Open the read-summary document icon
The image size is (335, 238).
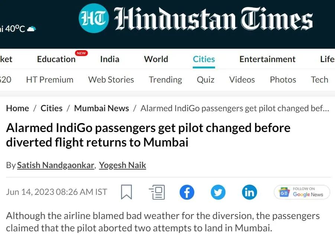[x=157, y=192]
